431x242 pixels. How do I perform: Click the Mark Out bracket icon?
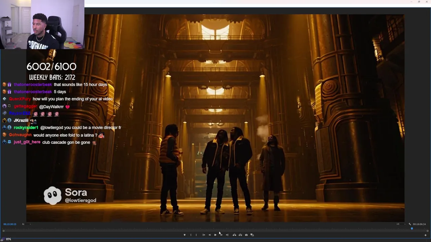196,235
